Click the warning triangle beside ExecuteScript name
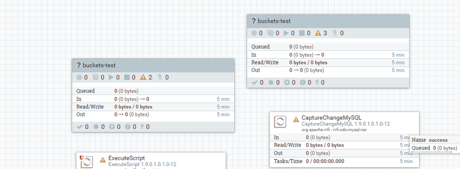The image size is (460, 169). pos(103,160)
